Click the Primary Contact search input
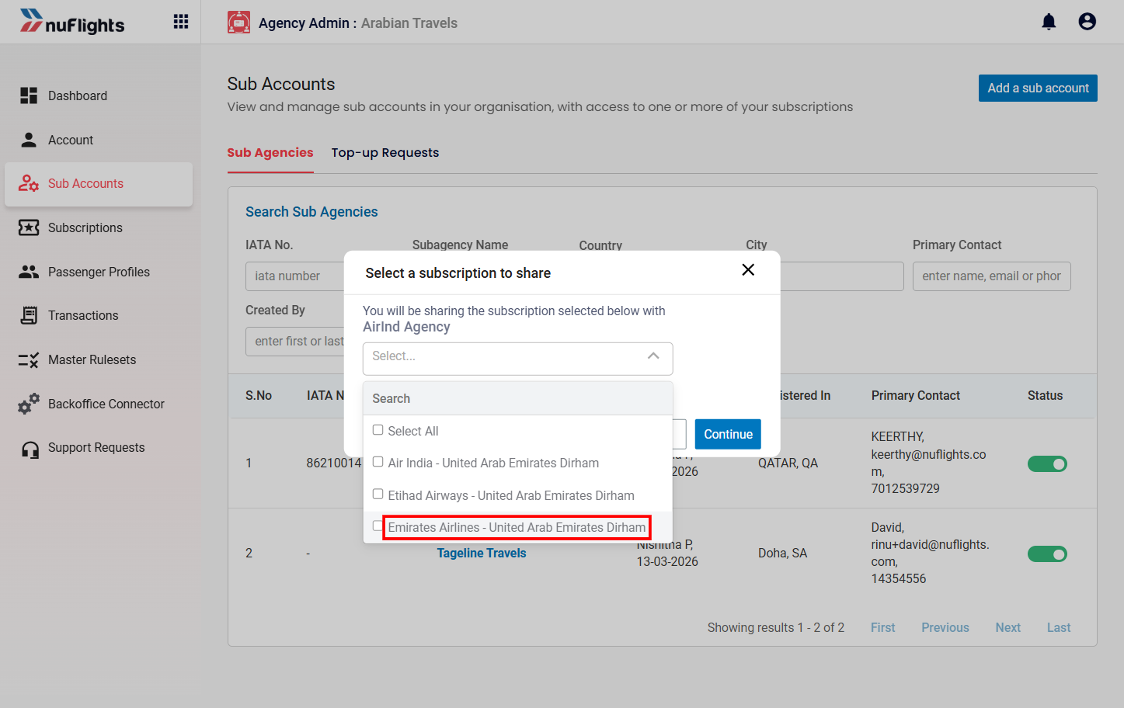1124x708 pixels. click(x=991, y=276)
